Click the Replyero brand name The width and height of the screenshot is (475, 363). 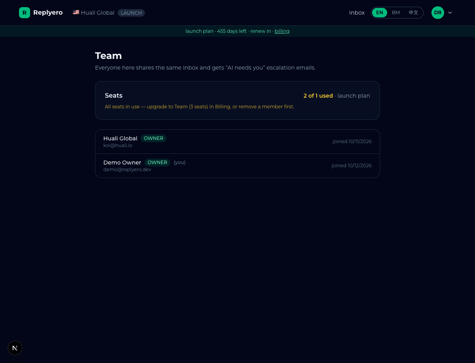point(48,13)
